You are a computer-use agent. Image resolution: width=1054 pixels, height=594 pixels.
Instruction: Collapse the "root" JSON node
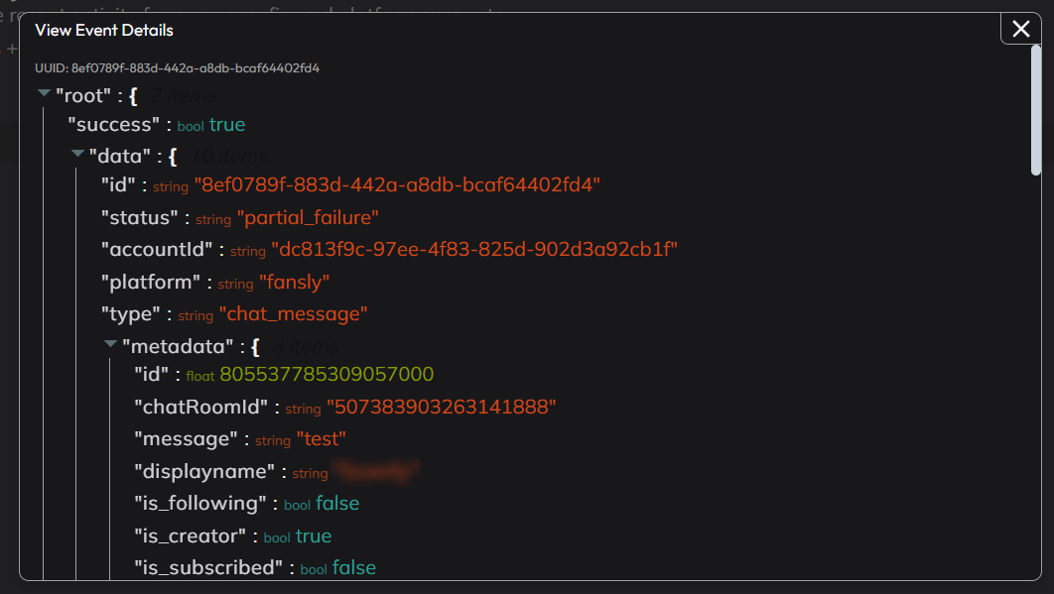[44, 93]
